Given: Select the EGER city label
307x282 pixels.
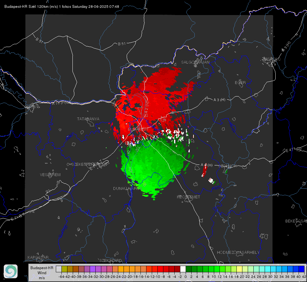Looking at the screenshot, I should pyautogui.click(x=240, y=83).
